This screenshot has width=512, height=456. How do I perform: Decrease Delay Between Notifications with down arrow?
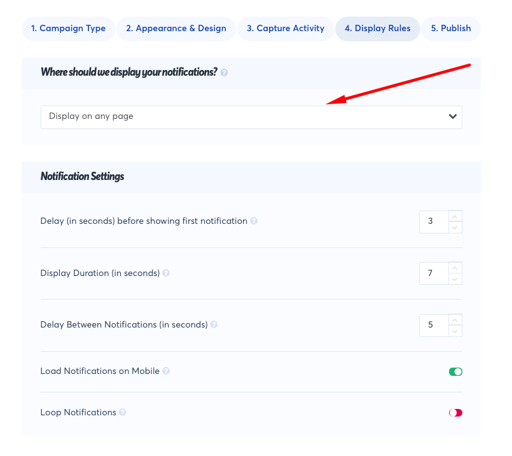pyautogui.click(x=455, y=331)
